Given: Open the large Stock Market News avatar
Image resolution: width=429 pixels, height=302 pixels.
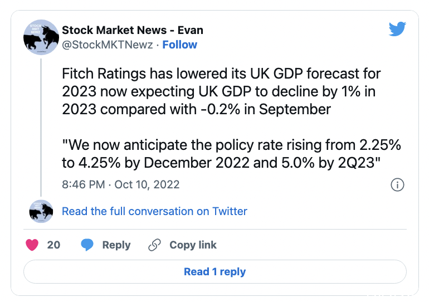Looking at the screenshot, I should click(x=41, y=37).
